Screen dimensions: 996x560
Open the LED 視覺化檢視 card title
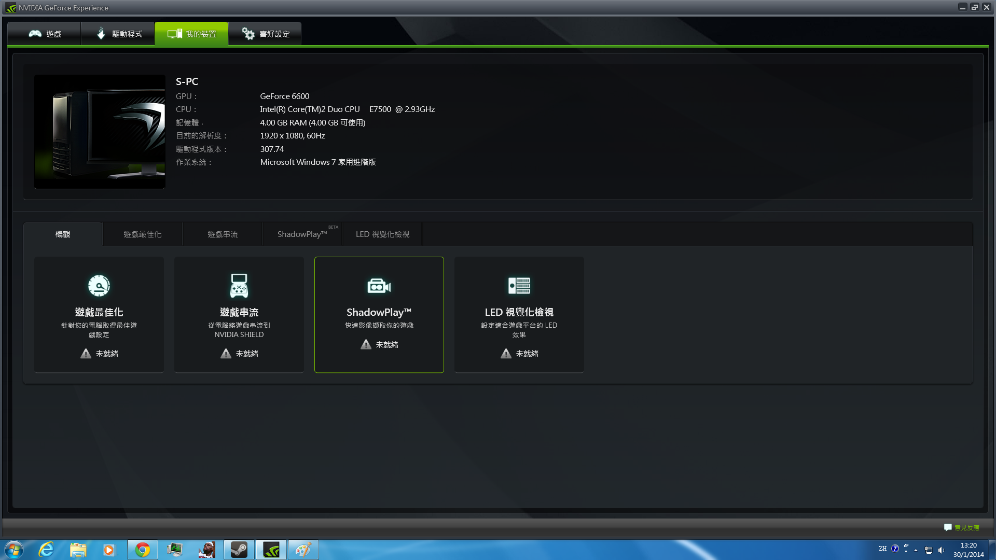(519, 312)
